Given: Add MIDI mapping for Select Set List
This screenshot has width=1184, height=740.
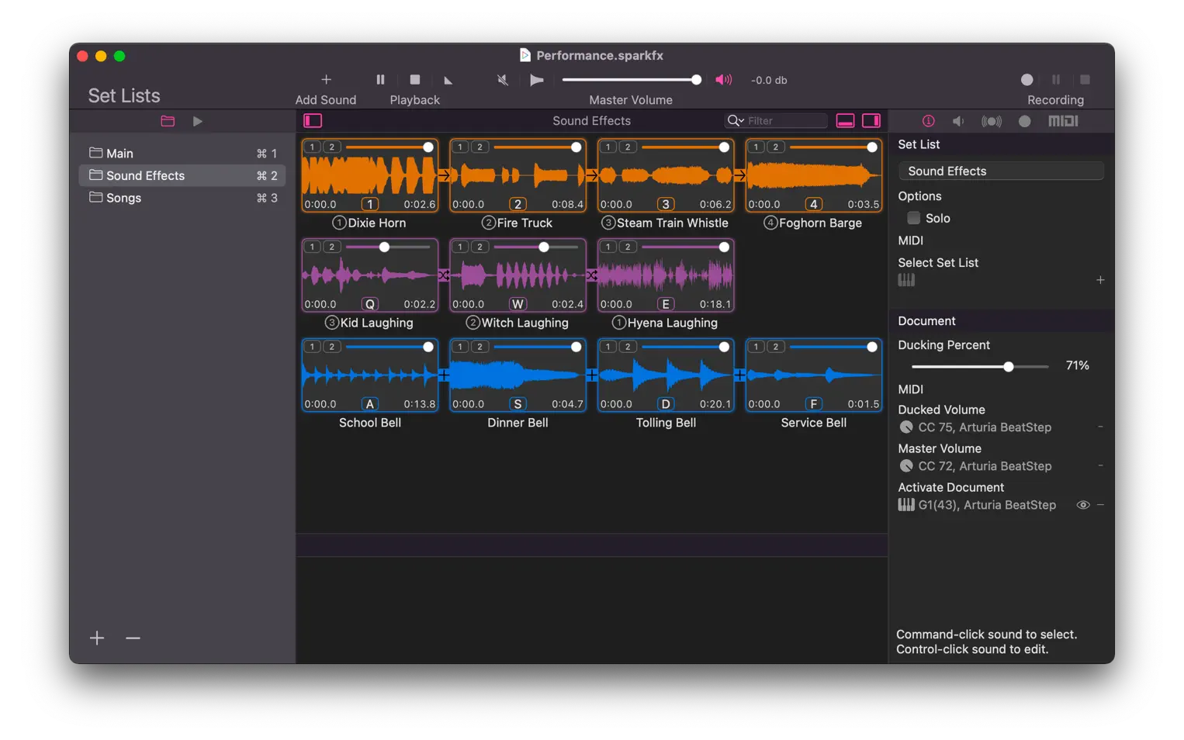Looking at the screenshot, I should point(1100,280).
